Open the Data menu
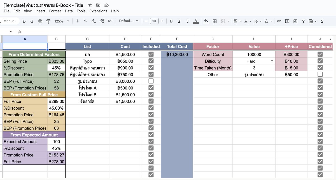This screenshot has height=180, width=336. pos(69,11)
